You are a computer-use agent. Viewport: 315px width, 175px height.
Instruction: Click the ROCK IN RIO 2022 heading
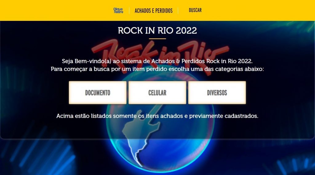pos(157,31)
